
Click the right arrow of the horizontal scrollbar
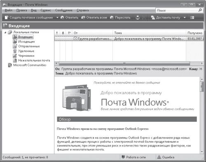tap(202, 63)
